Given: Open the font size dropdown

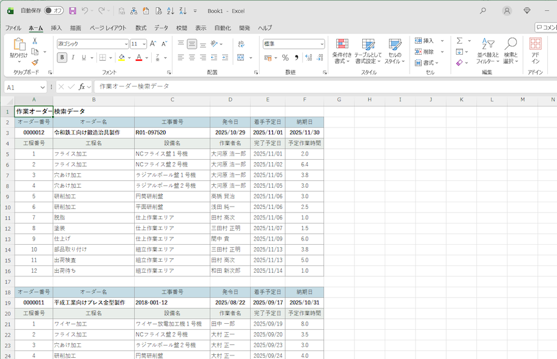Looking at the screenshot, I should 143,44.
